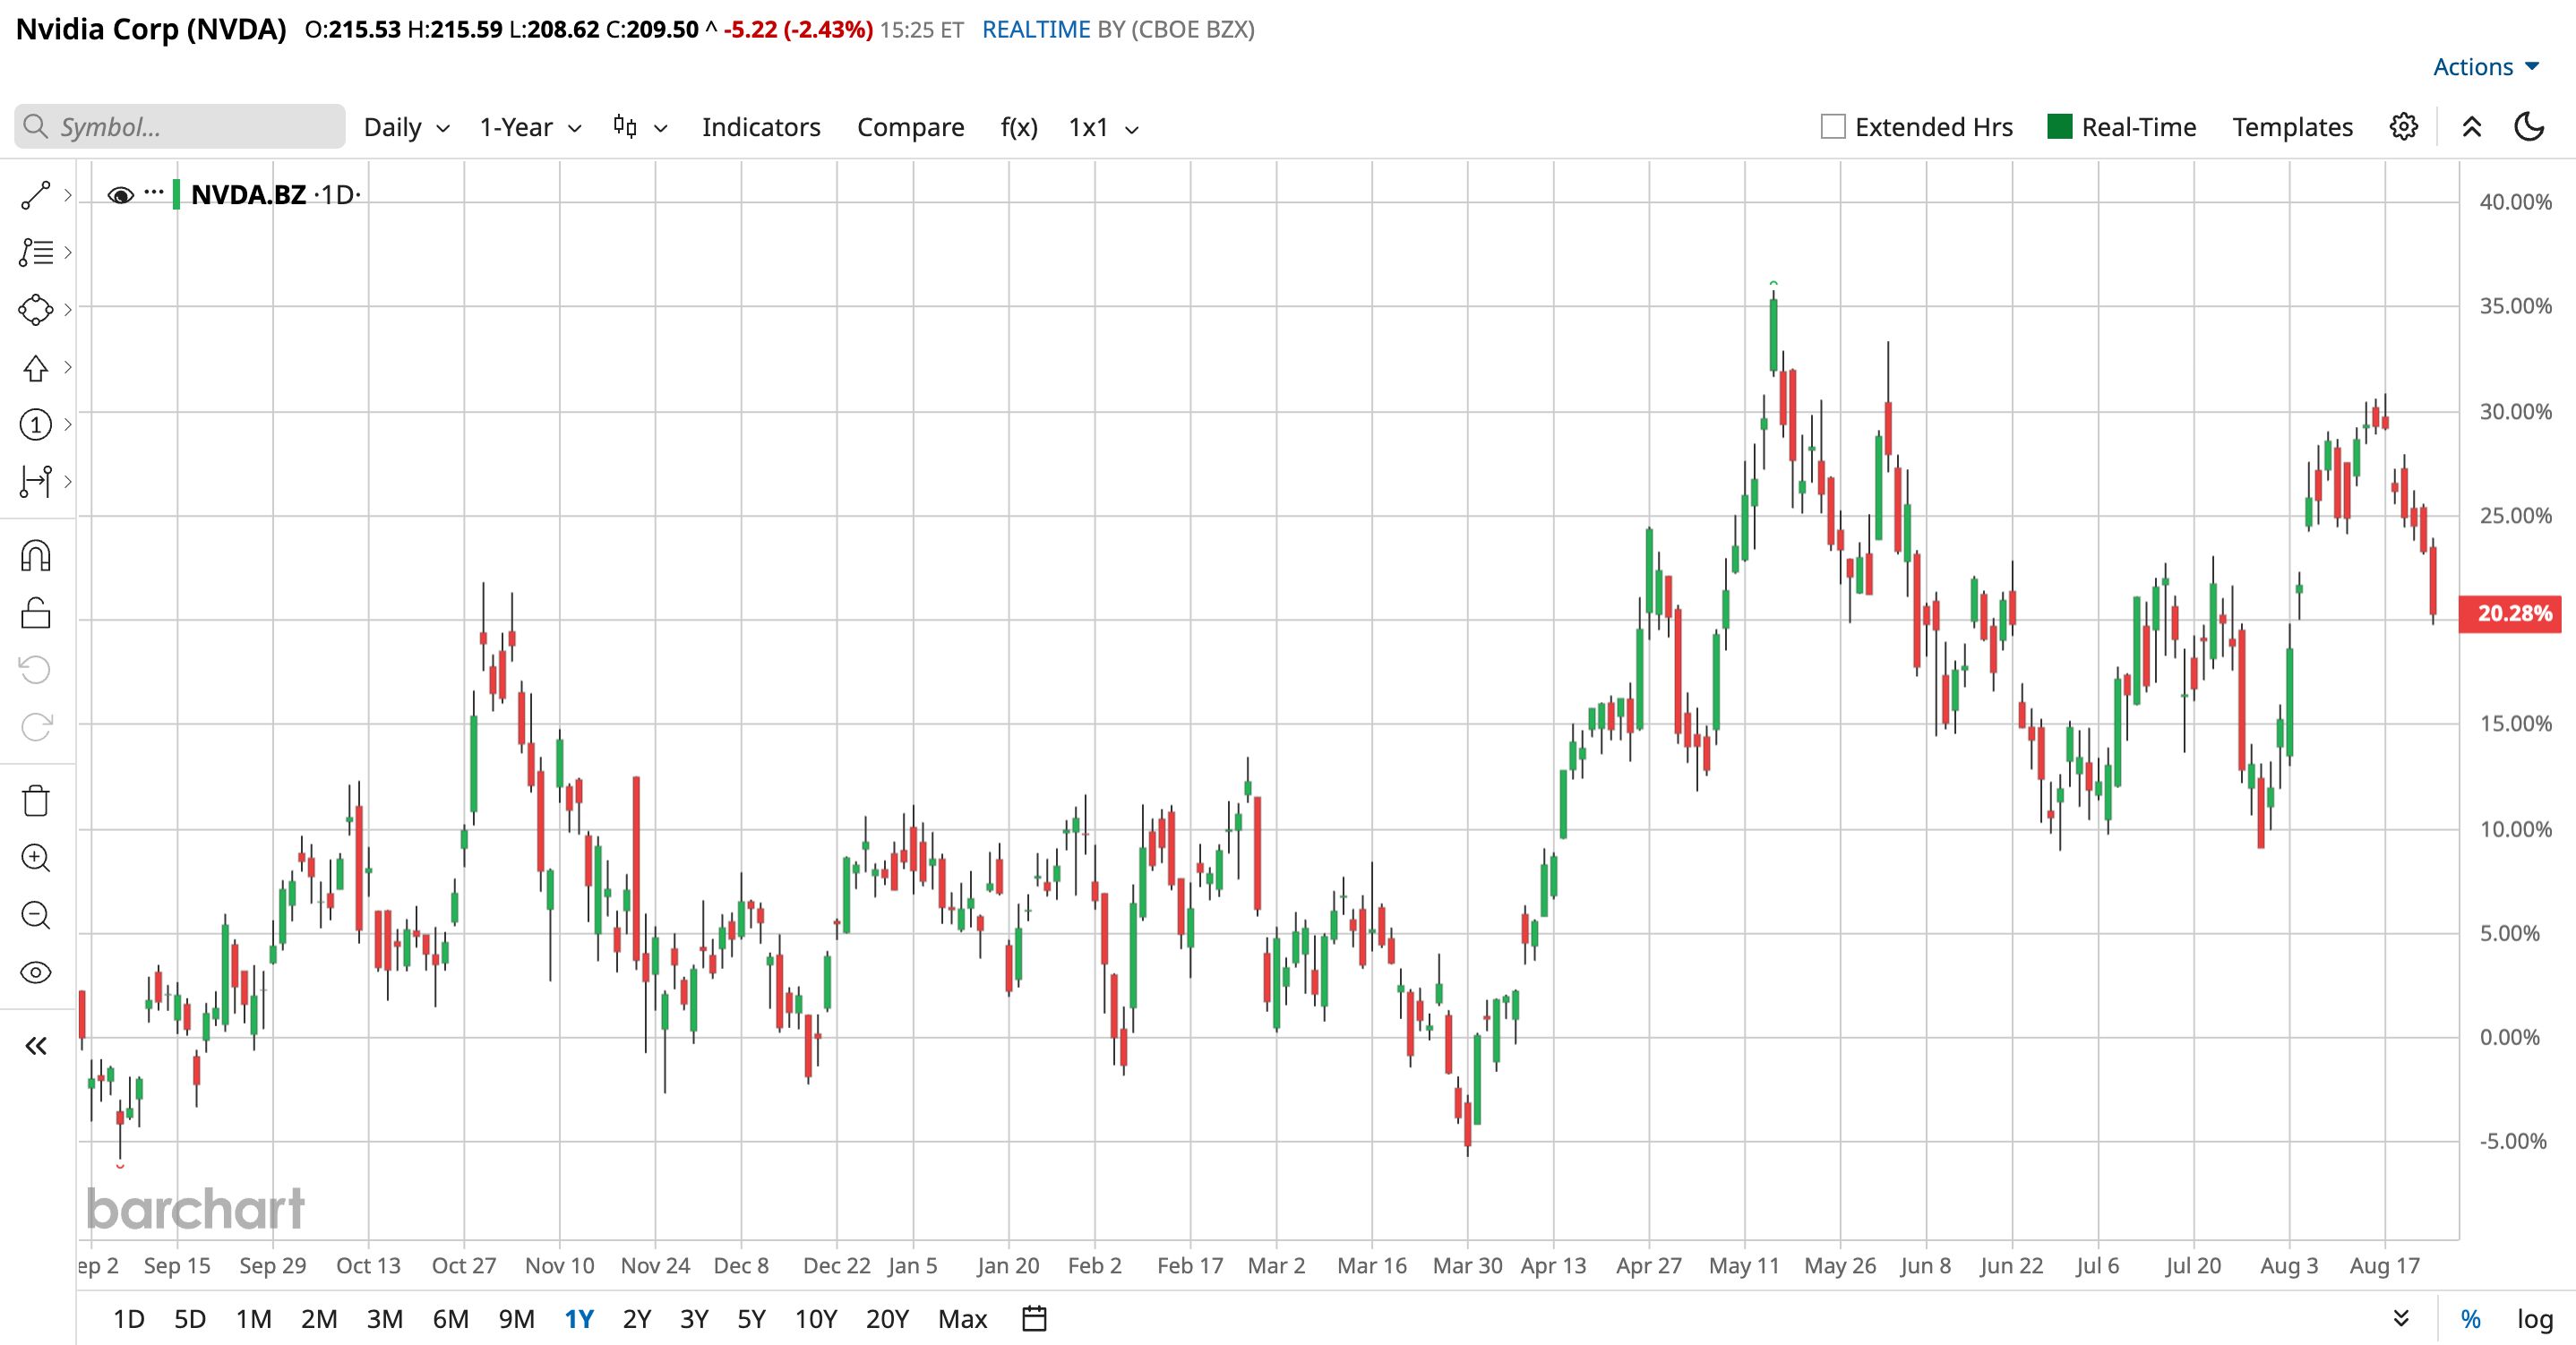Click the green NVDA.BZ color bar
Image resolution: width=2576 pixels, height=1345 pixels.
point(176,194)
